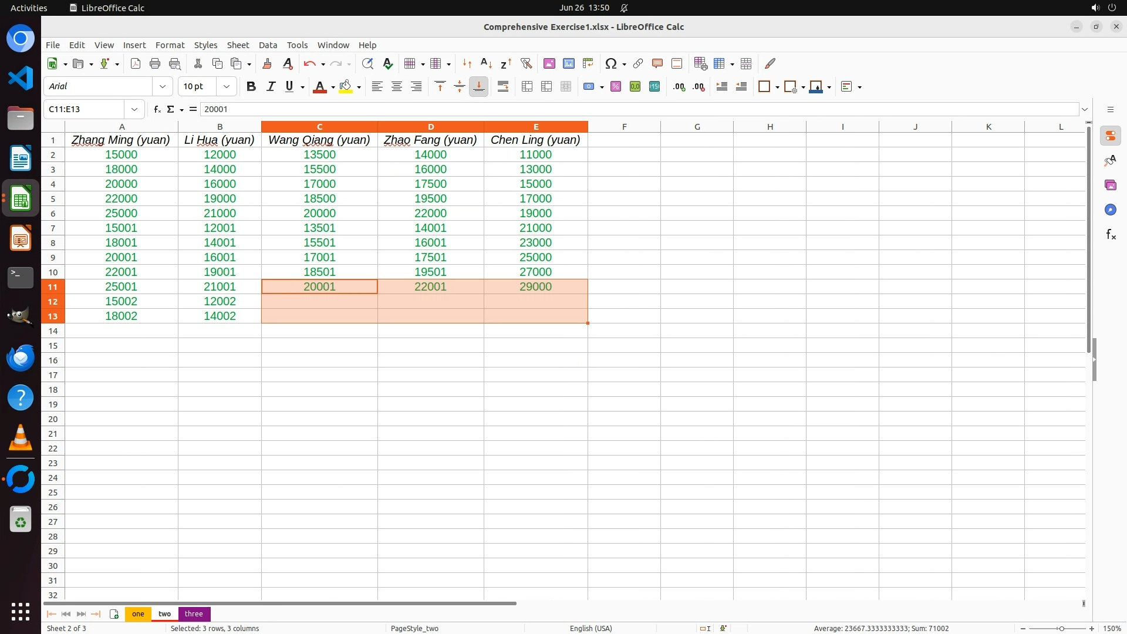Switch to the sheet tab "three"
Screen dimensions: 1127x634
point(194,613)
